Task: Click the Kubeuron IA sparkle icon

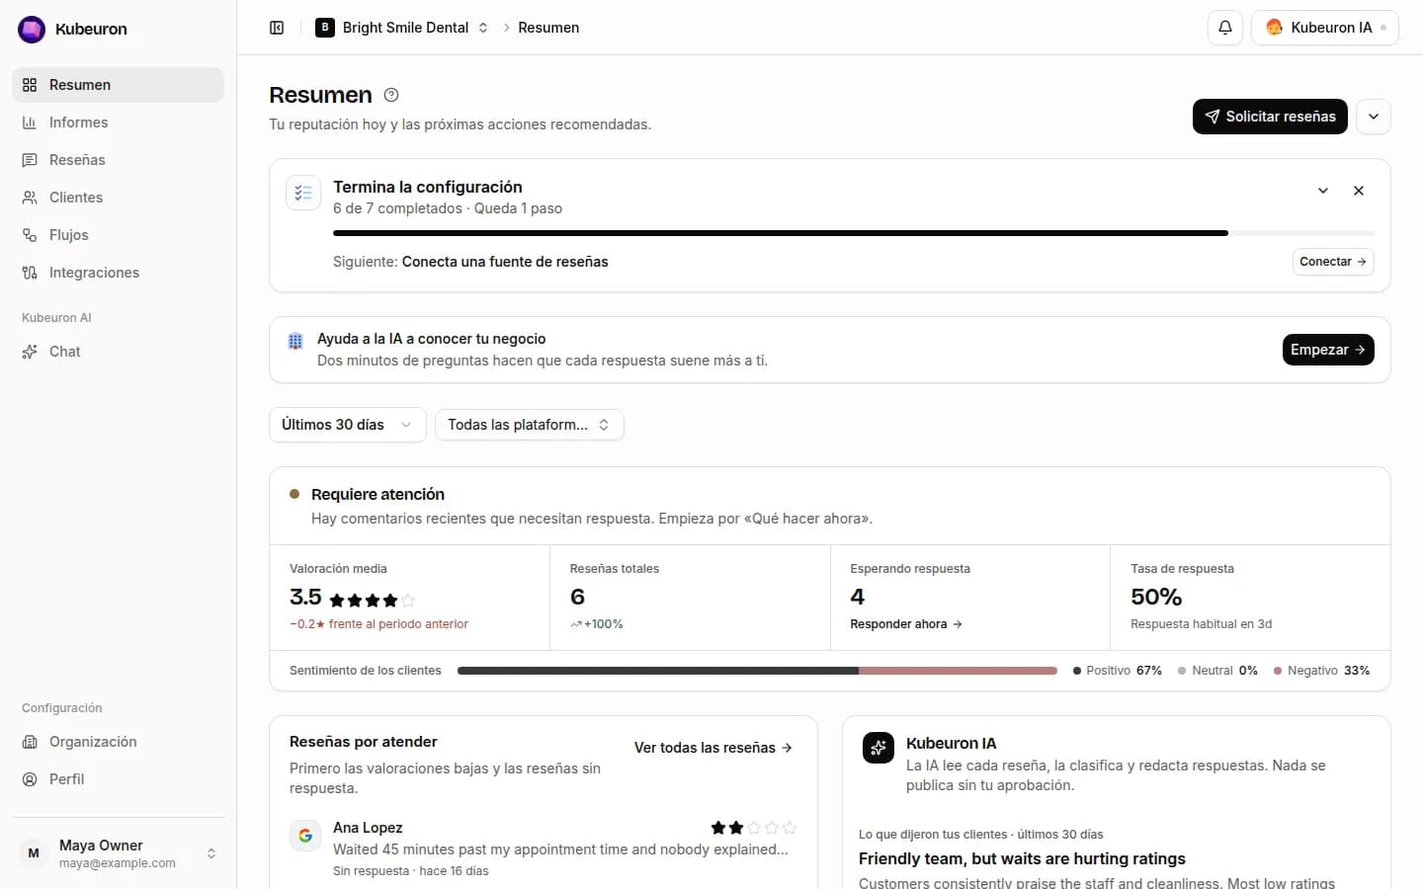Action: coord(879,748)
